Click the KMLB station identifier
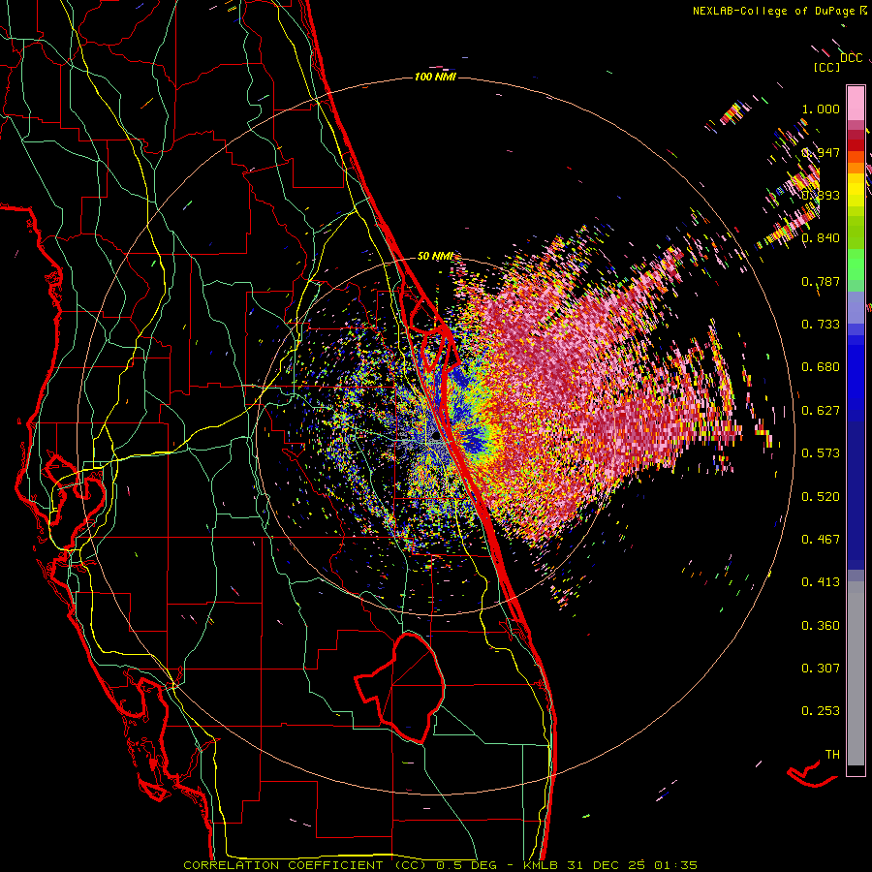This screenshot has height=872, width=872. coord(540,865)
